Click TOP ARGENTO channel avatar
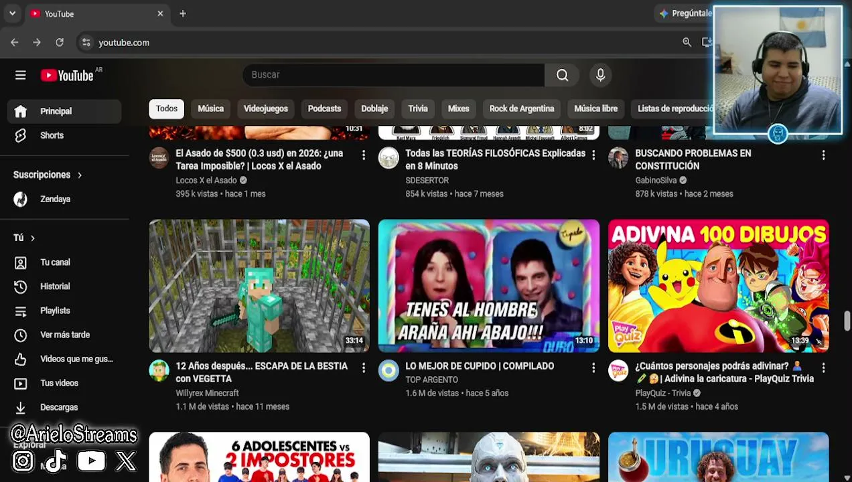This screenshot has width=852, height=482. (x=388, y=371)
